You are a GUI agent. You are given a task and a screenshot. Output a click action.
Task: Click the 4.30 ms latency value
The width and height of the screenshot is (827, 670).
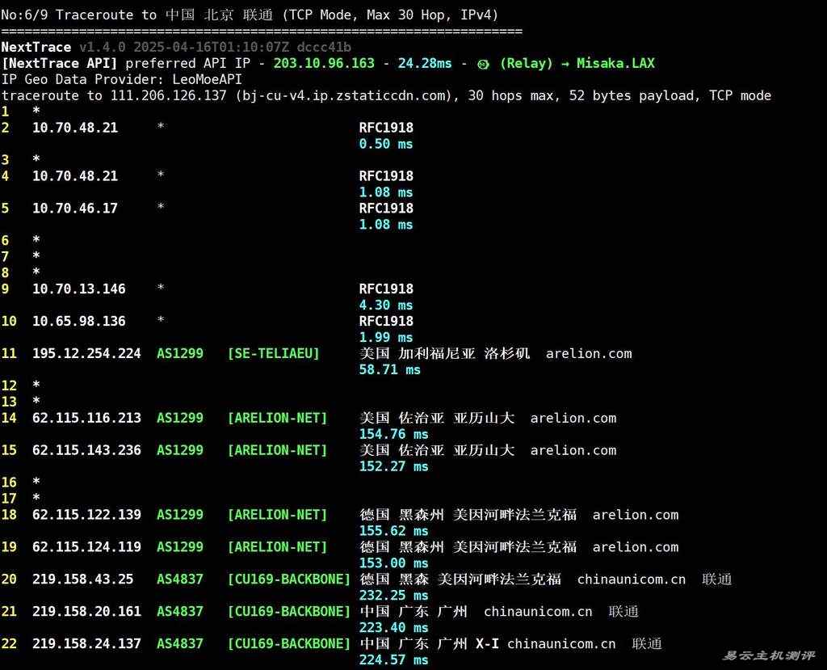(386, 305)
